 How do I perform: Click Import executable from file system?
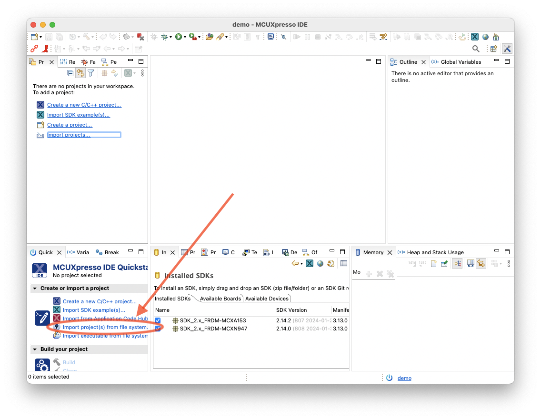[x=105, y=336]
